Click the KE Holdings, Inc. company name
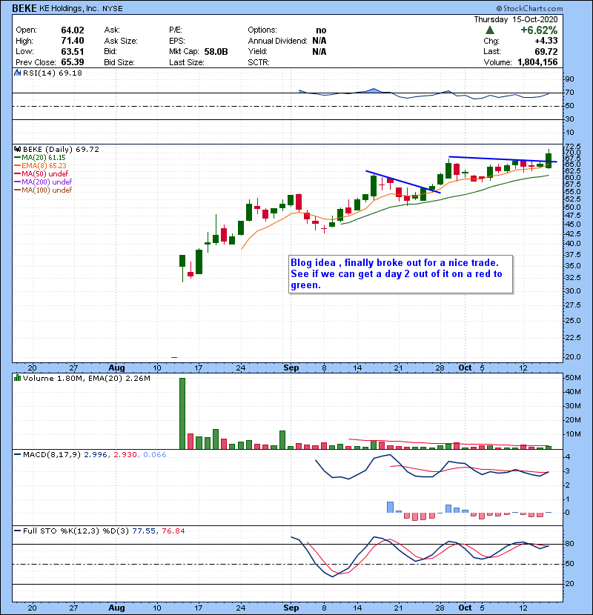 [69, 8]
